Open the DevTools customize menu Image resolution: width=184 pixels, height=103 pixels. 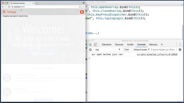point(180,45)
